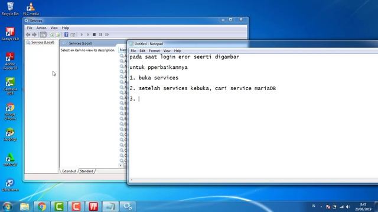Switch to Extended tab in Services
378x212 pixels.
tap(69, 171)
